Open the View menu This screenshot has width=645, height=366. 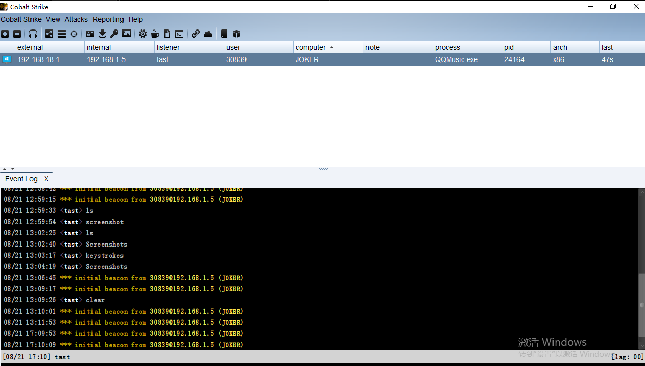[53, 19]
